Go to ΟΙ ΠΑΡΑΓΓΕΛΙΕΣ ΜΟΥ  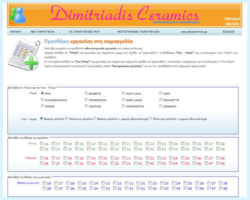(84, 31)
